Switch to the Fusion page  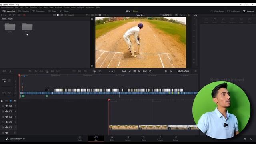click(x=128, y=139)
